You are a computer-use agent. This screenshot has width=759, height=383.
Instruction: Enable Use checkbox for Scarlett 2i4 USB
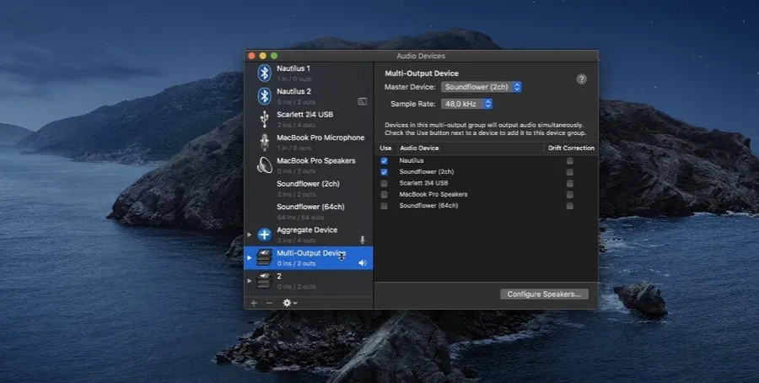[384, 184]
